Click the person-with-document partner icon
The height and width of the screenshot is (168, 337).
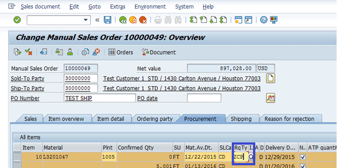pos(59,52)
